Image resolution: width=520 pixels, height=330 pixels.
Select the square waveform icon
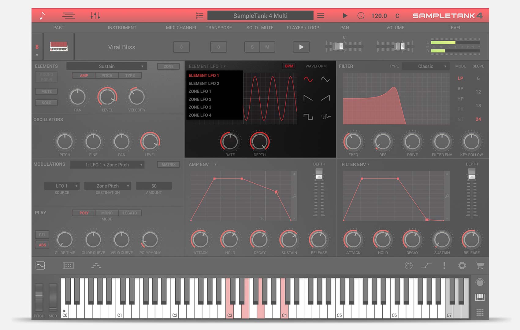pos(308,117)
